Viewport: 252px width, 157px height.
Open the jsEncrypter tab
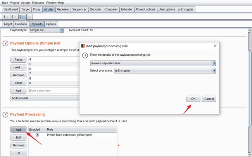click(x=186, y=9)
